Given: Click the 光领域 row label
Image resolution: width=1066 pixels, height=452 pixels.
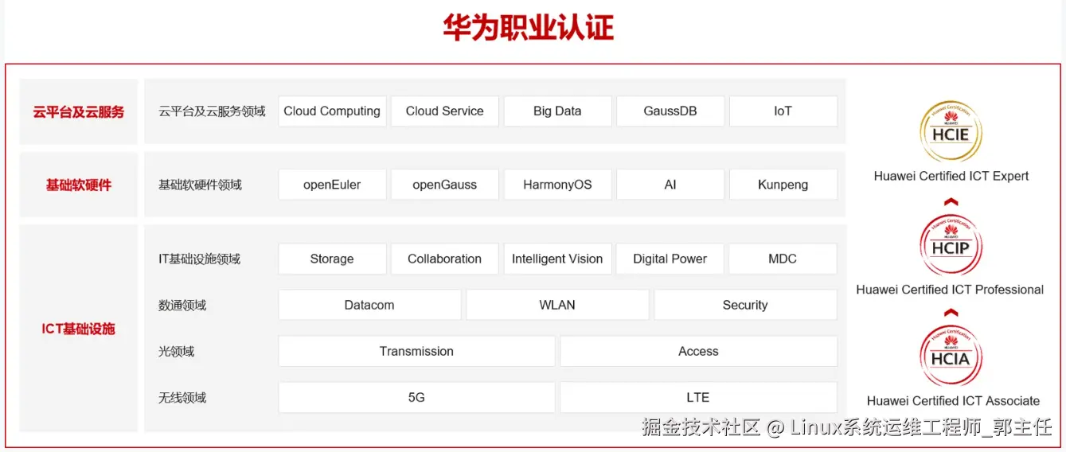Looking at the screenshot, I should tap(176, 351).
